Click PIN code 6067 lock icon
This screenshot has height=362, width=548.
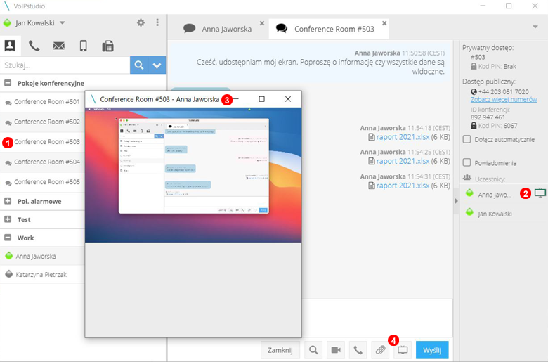coord(474,125)
